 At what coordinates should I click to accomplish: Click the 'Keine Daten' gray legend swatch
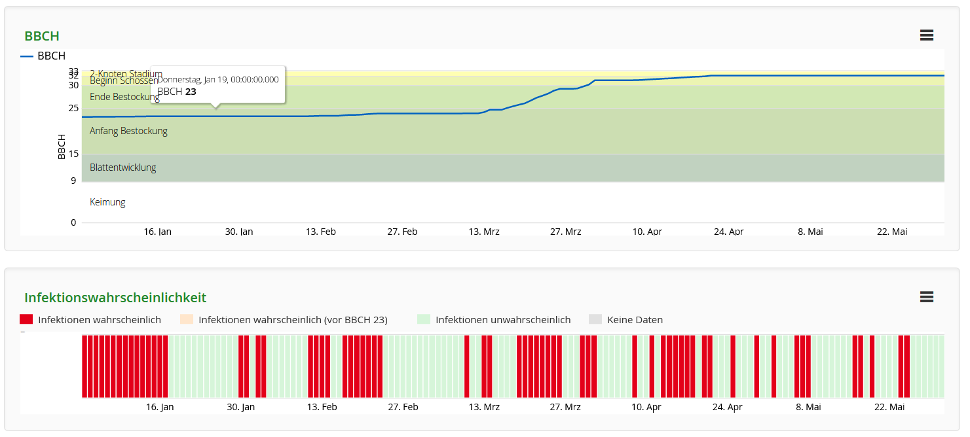(x=595, y=320)
